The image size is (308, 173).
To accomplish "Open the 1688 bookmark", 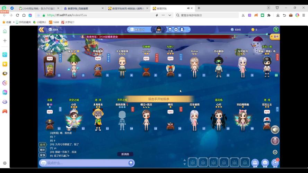I will point(54,22).
